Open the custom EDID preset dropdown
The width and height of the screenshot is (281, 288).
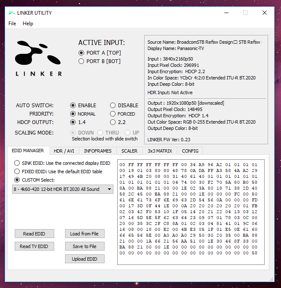pyautogui.click(x=63, y=189)
